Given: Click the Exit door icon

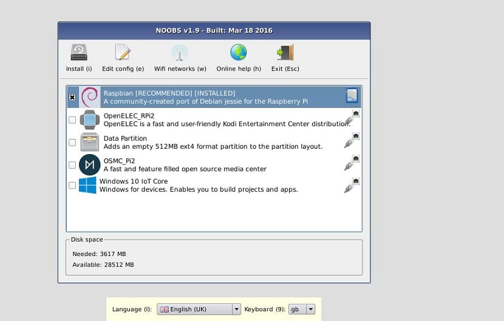Looking at the screenshot, I should pyautogui.click(x=285, y=52).
